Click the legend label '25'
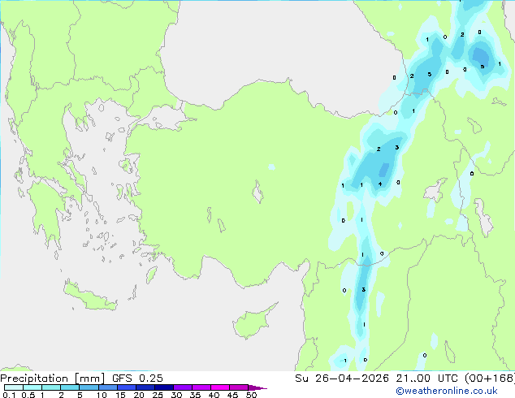Viewport: 515px width, 398px height. pos(158,395)
